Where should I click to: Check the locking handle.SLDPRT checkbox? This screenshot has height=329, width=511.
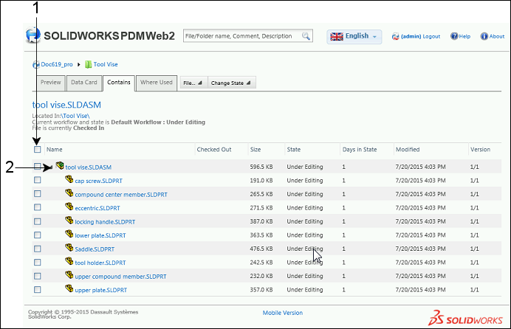pyautogui.click(x=38, y=221)
